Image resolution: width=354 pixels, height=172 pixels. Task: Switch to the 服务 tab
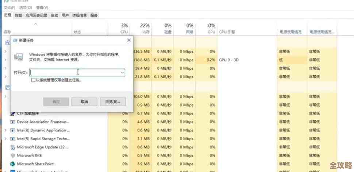pyautogui.click(x=94, y=16)
